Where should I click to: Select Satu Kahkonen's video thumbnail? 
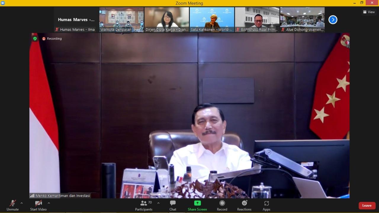pos(212,18)
